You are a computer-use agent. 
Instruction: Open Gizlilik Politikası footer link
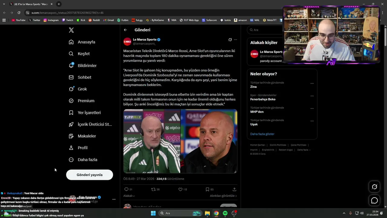coord(278,145)
